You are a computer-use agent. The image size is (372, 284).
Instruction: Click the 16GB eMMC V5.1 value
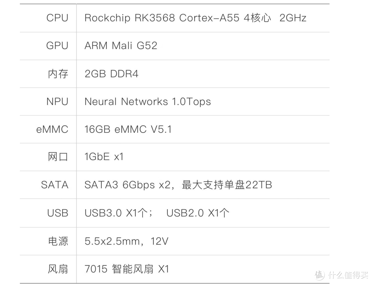coord(128,129)
